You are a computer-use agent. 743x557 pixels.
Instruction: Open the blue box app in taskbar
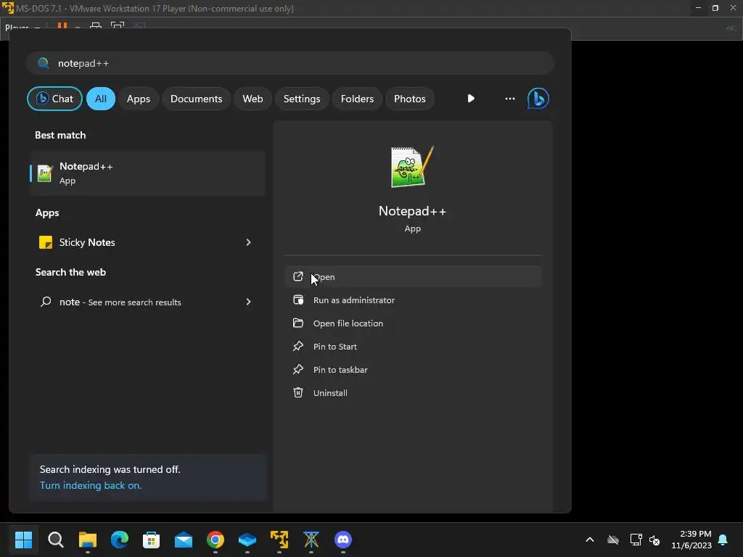pos(247,540)
